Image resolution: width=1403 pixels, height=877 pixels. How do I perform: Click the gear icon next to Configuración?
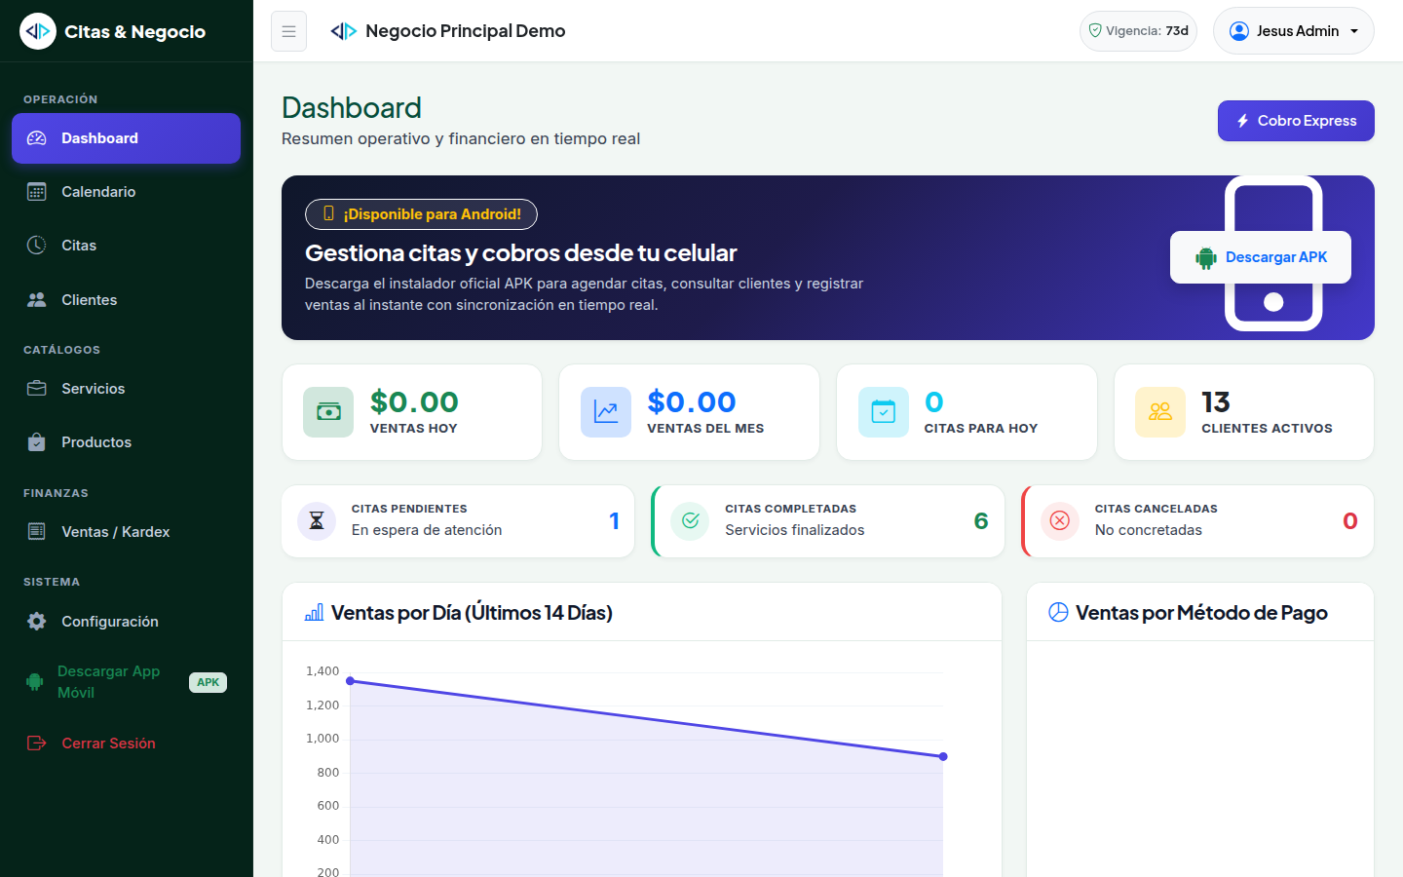click(x=36, y=622)
